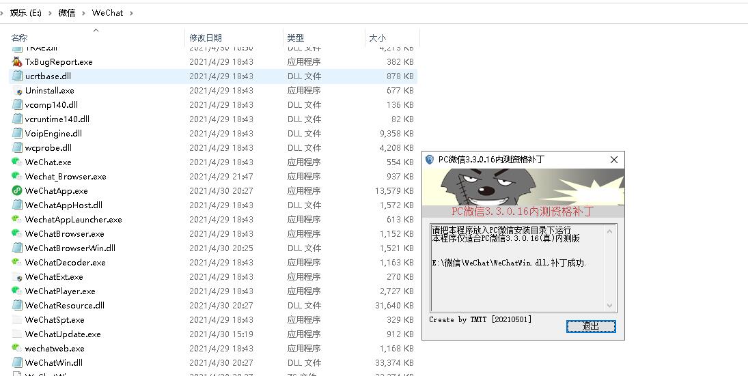Click the 31,640 KB size cell
This screenshot has width=748, height=376.
[x=394, y=305]
